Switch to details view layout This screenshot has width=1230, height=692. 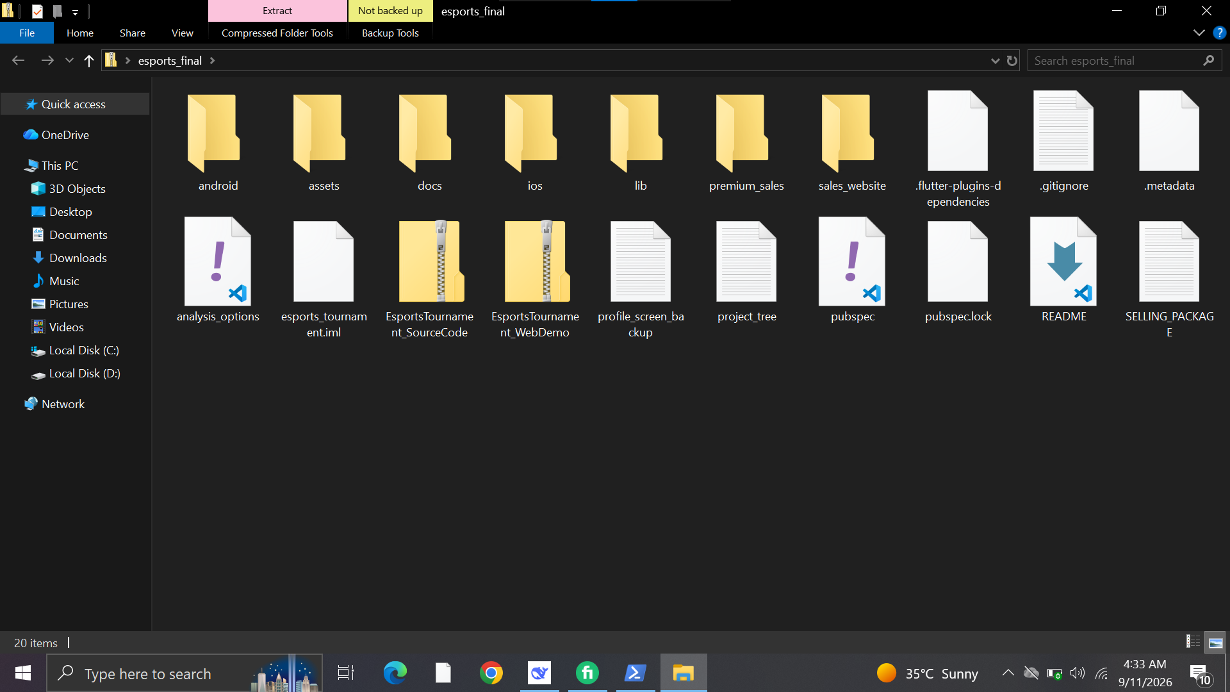pos(1193,642)
